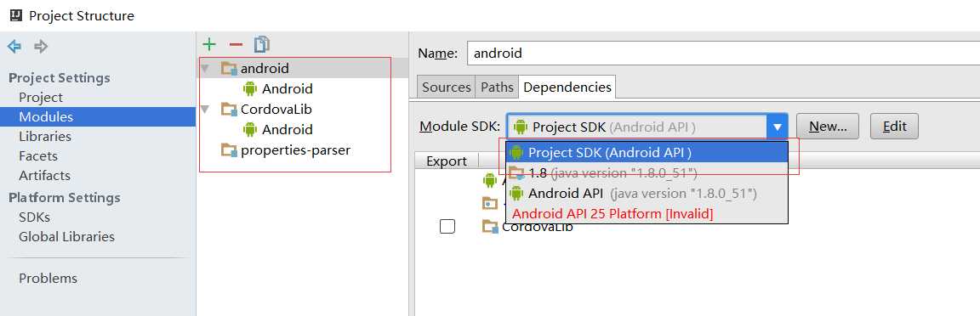Choose the 1.8 Java SDK option
980x316 pixels.
pyautogui.click(x=647, y=173)
